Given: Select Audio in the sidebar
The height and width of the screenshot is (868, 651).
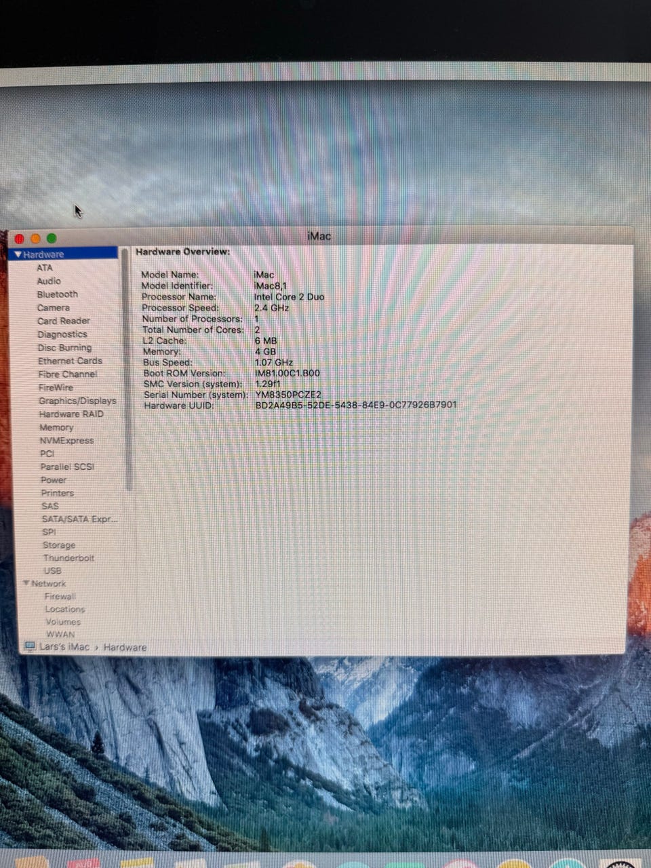Looking at the screenshot, I should (x=49, y=281).
